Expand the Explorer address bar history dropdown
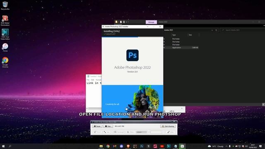The width and height of the screenshot is (265, 149). [212, 30]
